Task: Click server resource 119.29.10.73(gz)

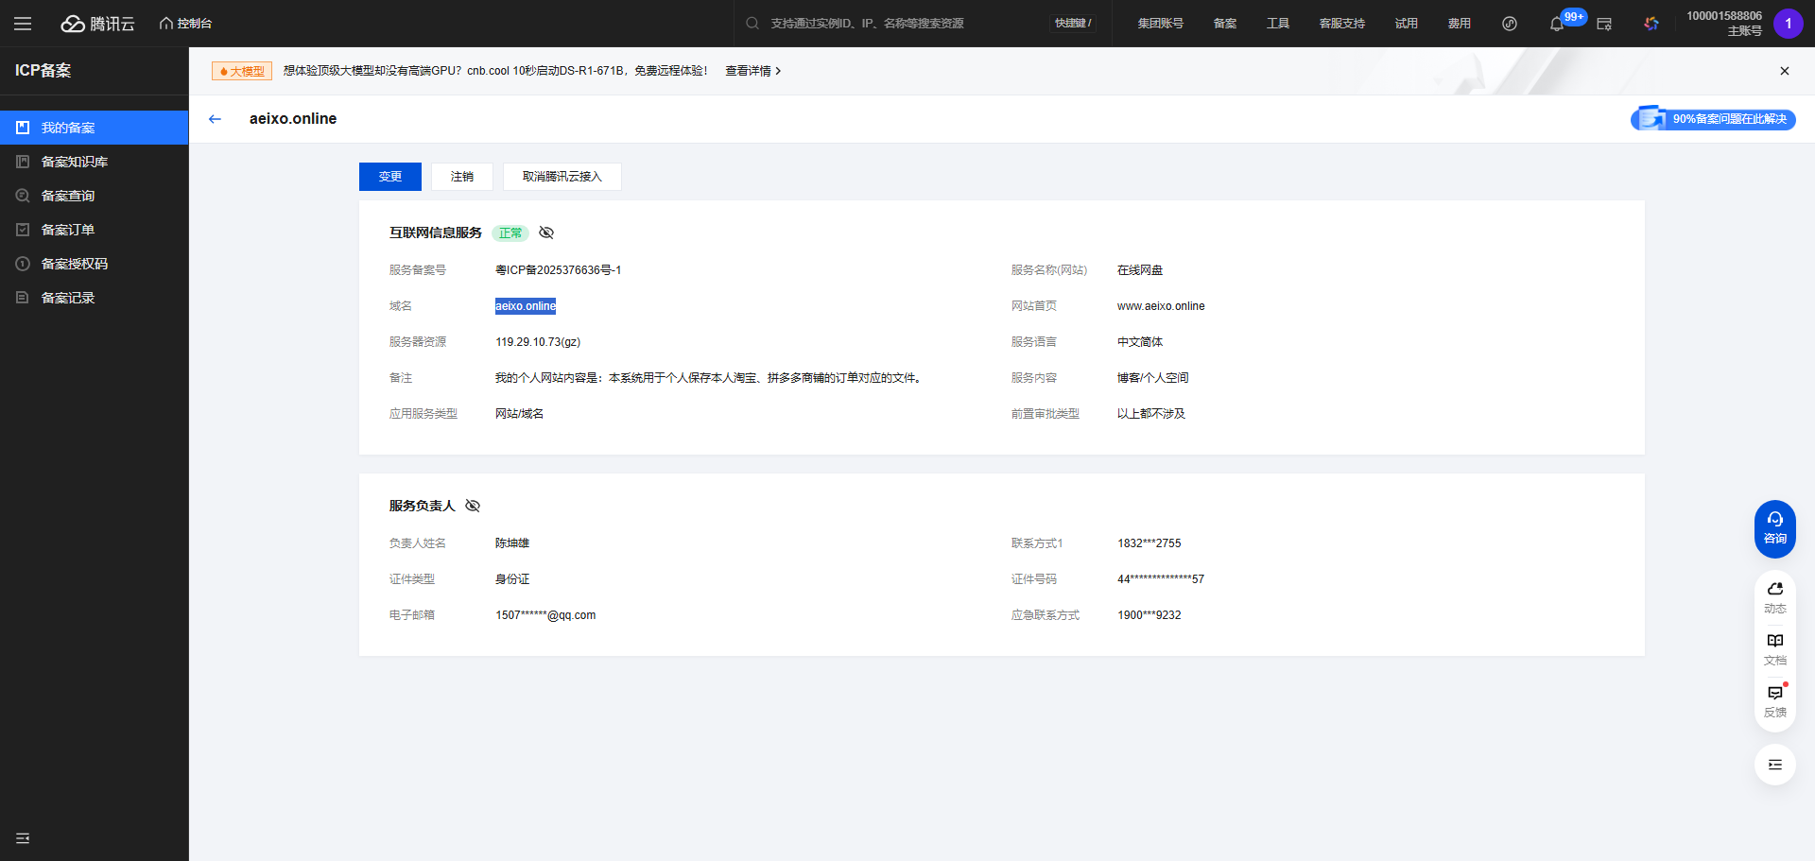Action: pyautogui.click(x=538, y=342)
